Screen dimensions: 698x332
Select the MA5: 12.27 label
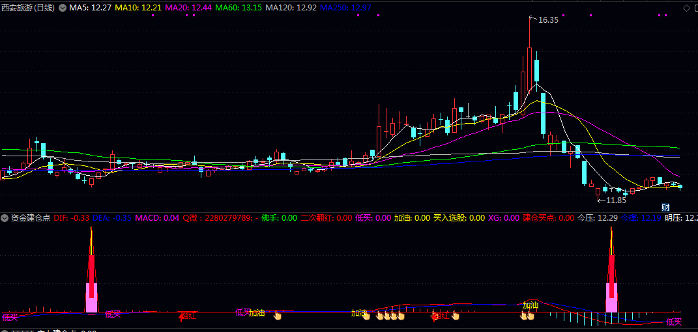point(91,8)
